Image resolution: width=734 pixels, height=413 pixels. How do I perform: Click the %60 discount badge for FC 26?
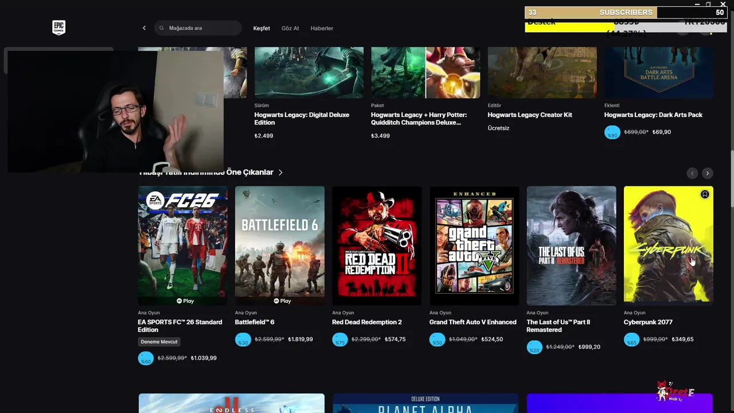(x=146, y=359)
